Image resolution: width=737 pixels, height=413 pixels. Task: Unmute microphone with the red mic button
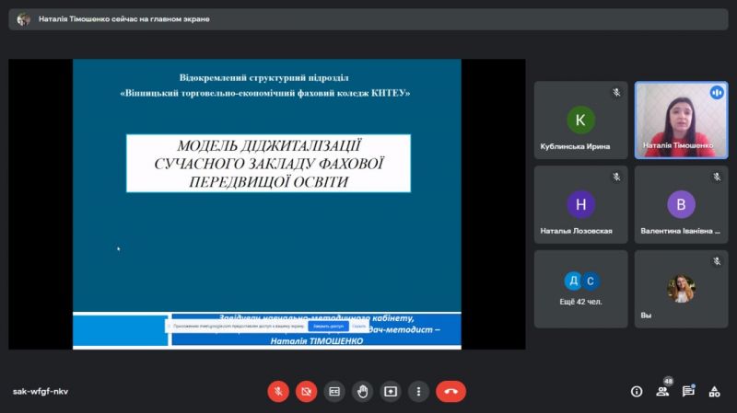(x=278, y=392)
